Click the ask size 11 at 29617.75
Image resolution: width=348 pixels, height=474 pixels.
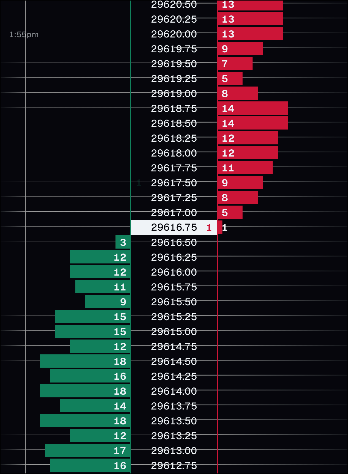[x=228, y=168]
